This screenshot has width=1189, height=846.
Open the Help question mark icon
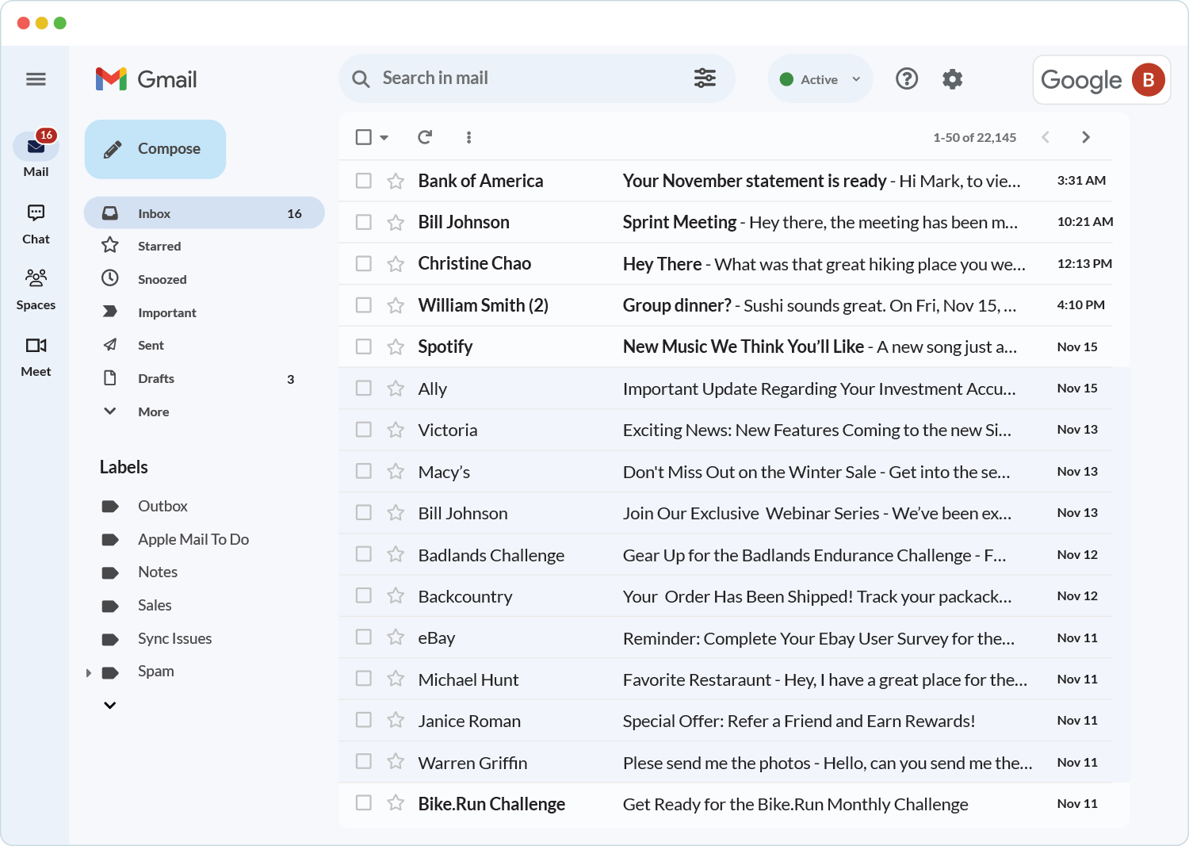tap(906, 79)
